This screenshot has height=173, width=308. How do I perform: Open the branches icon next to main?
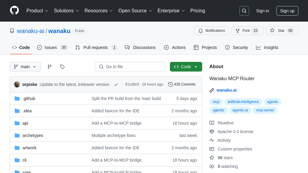coord(50,67)
